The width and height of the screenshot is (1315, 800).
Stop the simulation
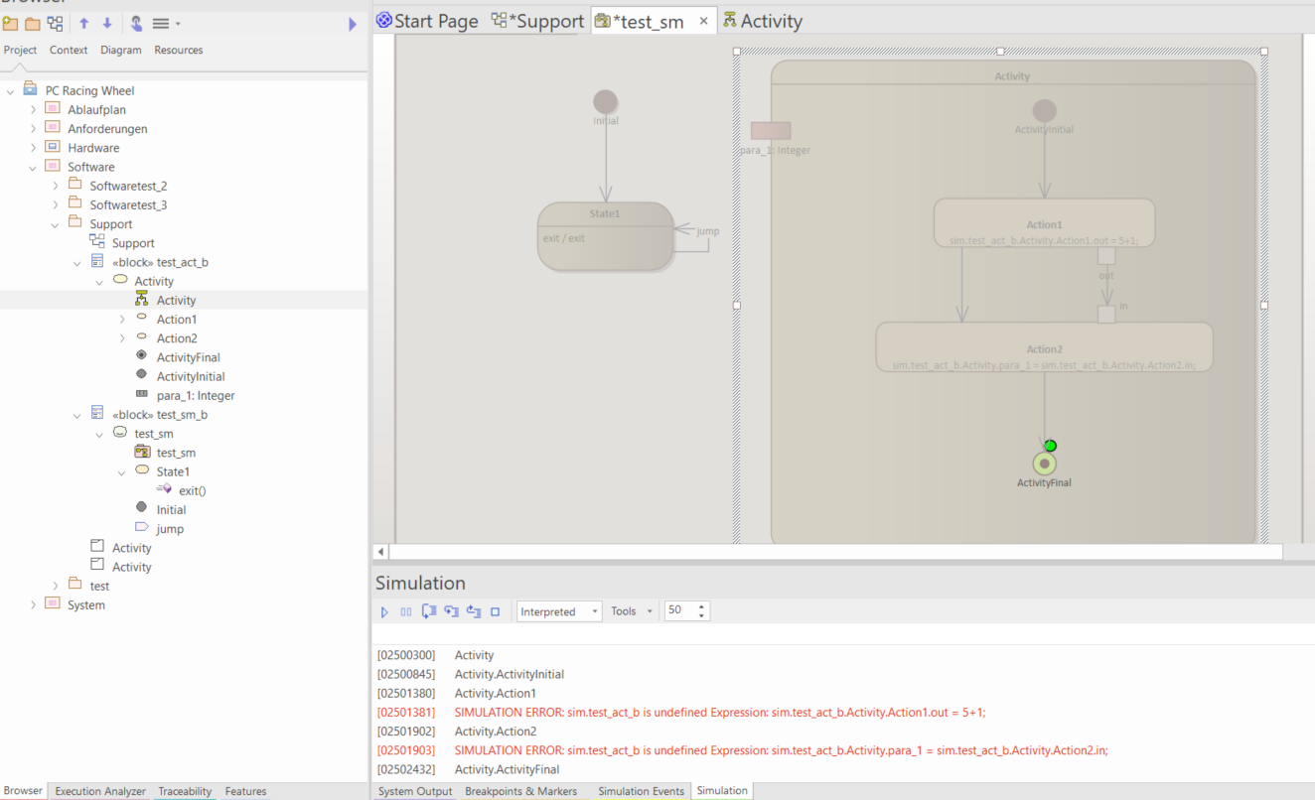pyautogui.click(x=495, y=611)
